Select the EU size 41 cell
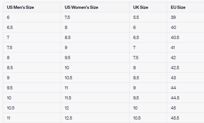The width and height of the screenshot is (204, 123). (173, 48)
